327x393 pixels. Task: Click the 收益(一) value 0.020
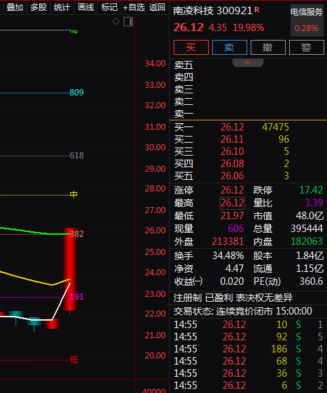click(232, 281)
